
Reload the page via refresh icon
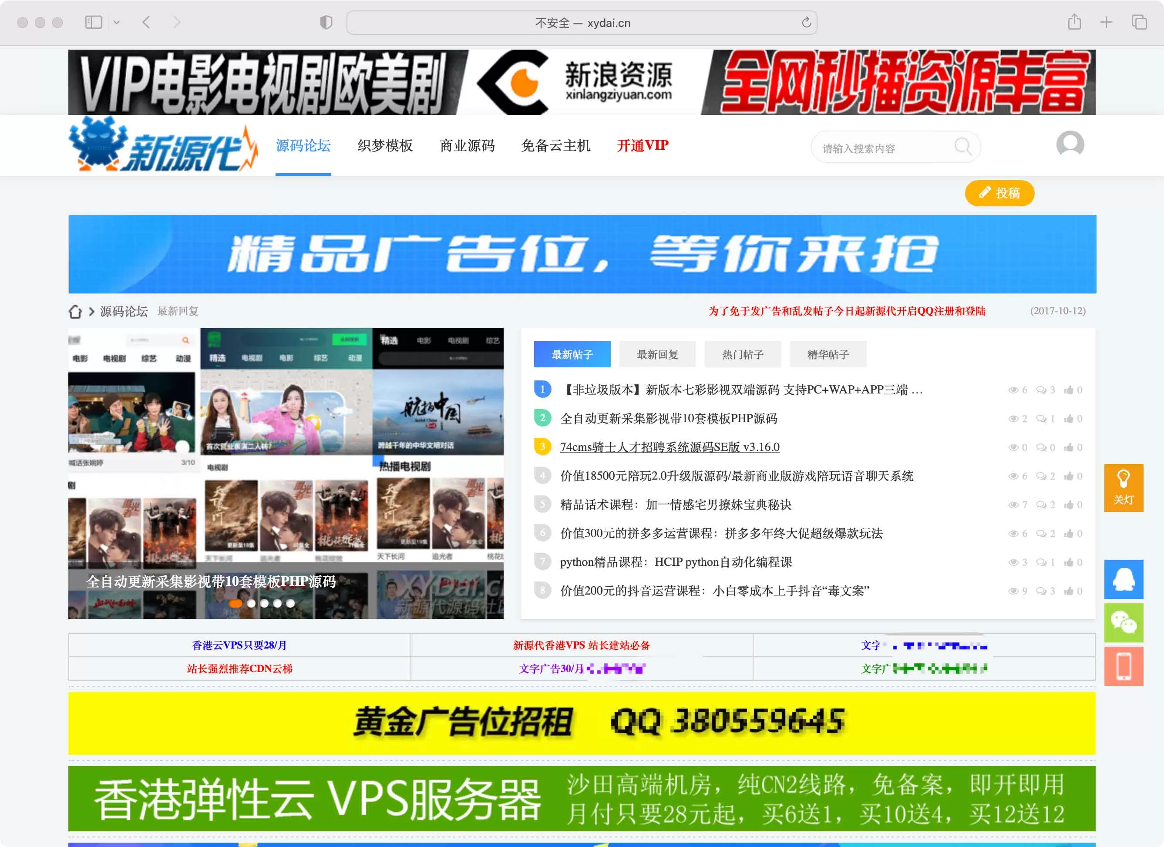806,23
